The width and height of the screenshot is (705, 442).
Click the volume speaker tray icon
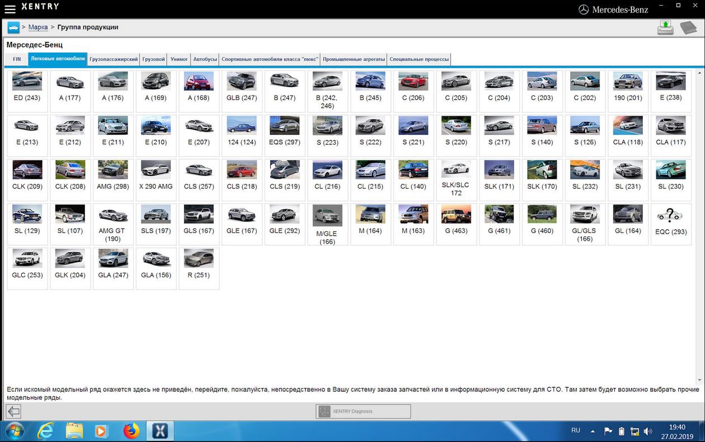[648, 431]
